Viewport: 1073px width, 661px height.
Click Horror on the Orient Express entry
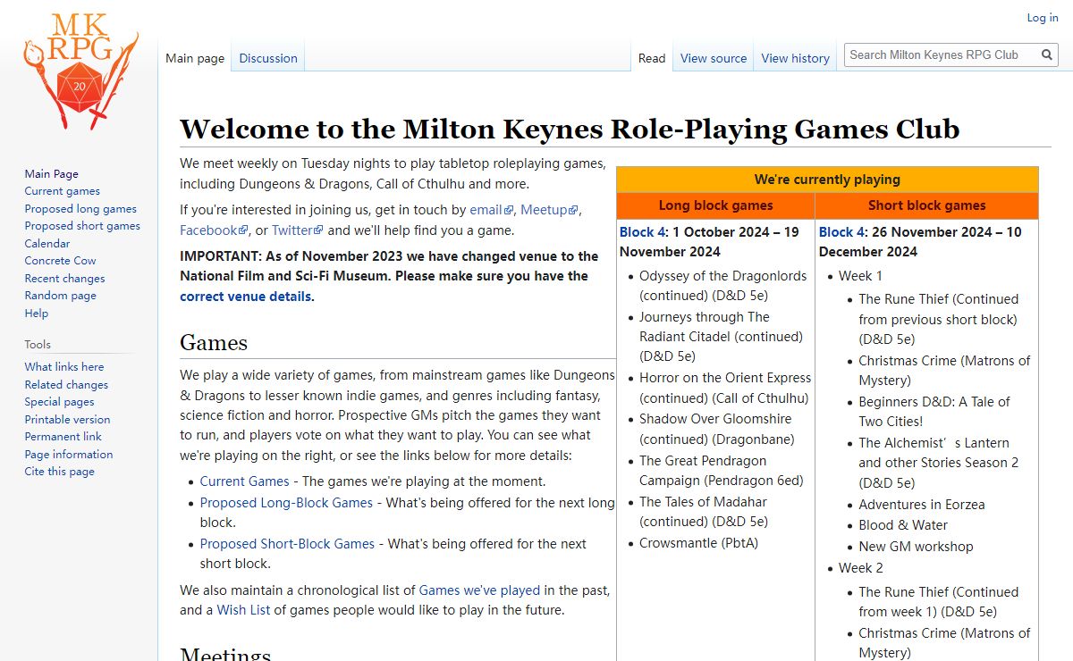(x=725, y=388)
